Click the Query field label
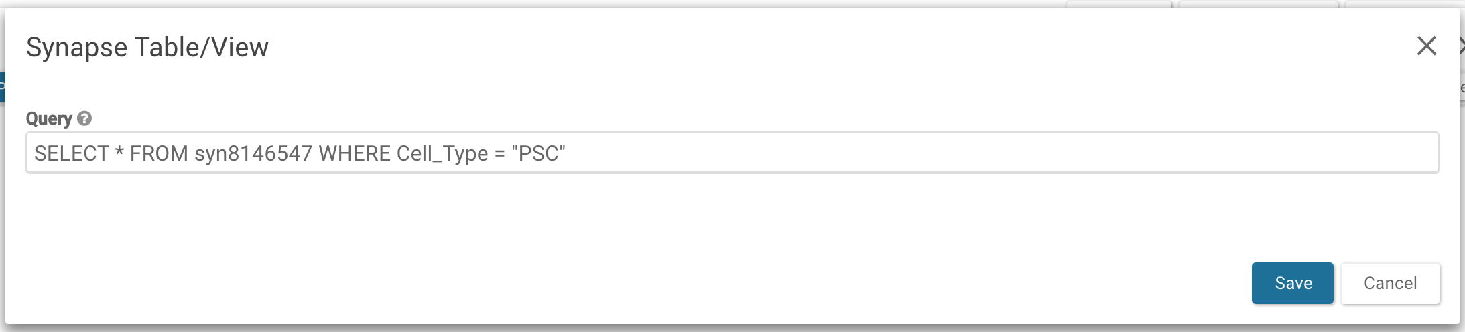 click(49, 118)
